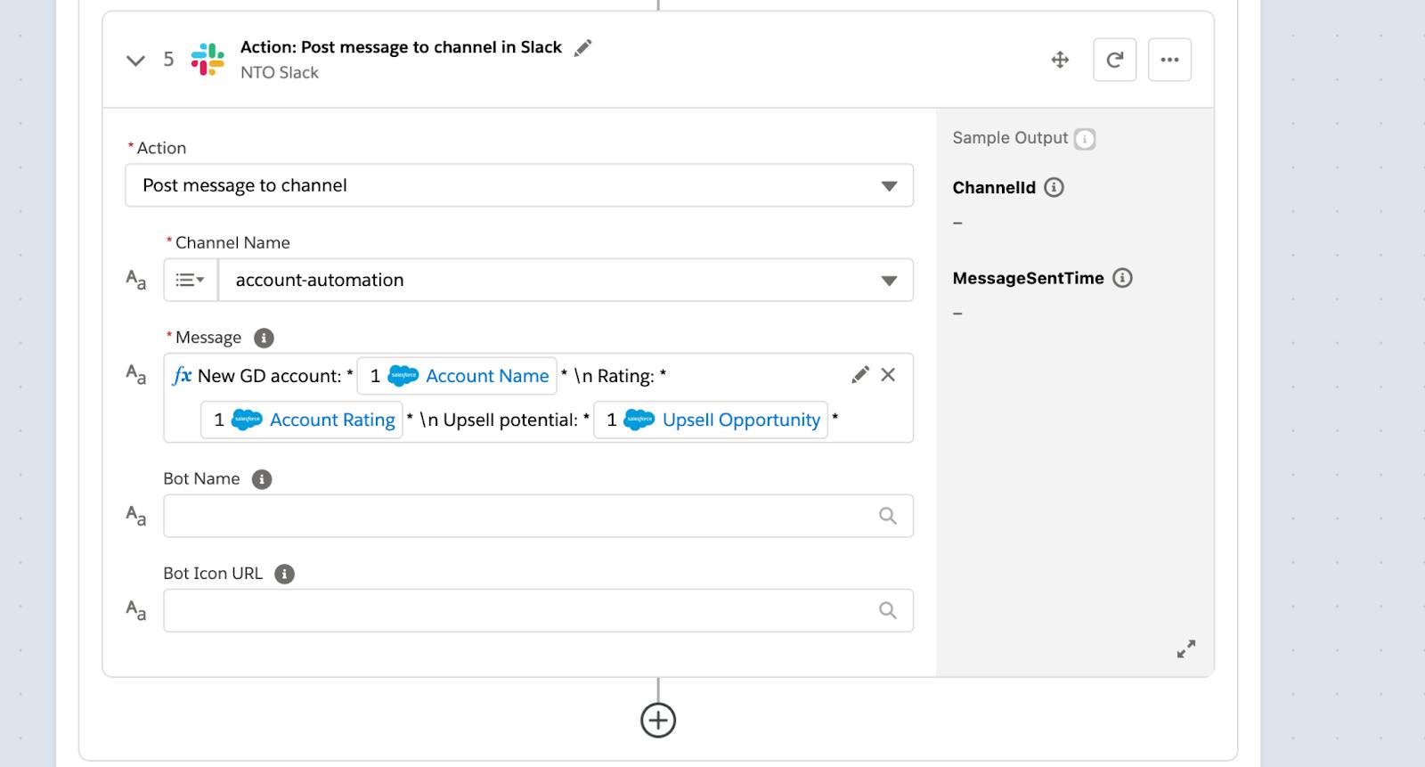
Task: Click the search icon in Bot Name field
Action: [888, 516]
